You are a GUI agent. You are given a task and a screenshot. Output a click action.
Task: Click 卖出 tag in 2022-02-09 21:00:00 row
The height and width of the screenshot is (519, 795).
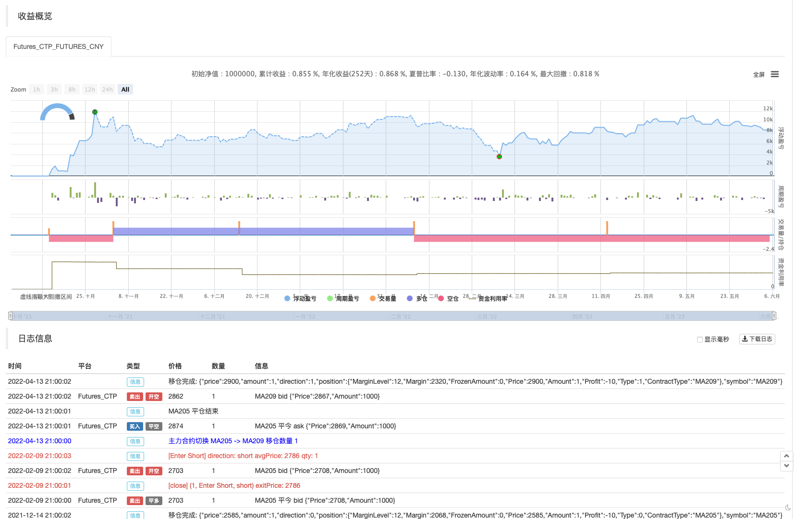coord(135,501)
